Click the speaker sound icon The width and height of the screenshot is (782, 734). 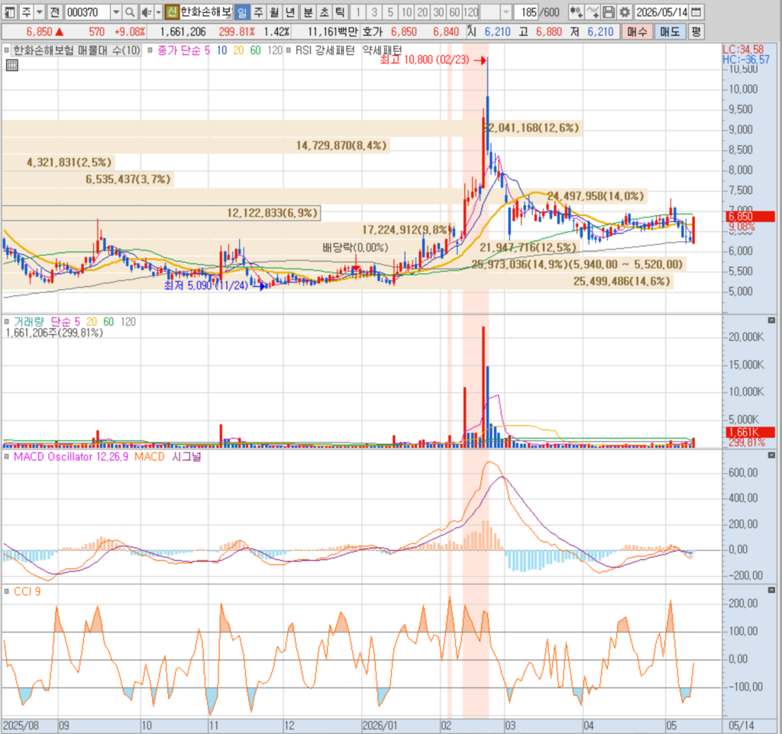click(x=146, y=12)
